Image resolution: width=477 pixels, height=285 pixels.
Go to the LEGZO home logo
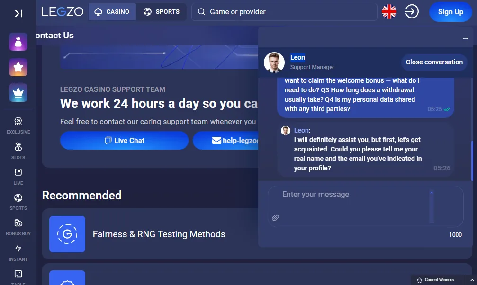tap(63, 12)
